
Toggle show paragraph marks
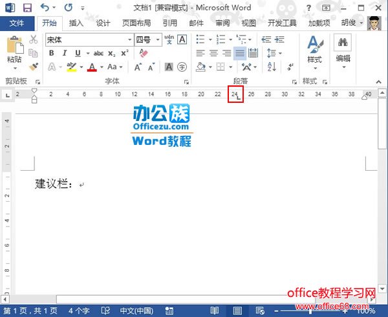(x=290, y=67)
